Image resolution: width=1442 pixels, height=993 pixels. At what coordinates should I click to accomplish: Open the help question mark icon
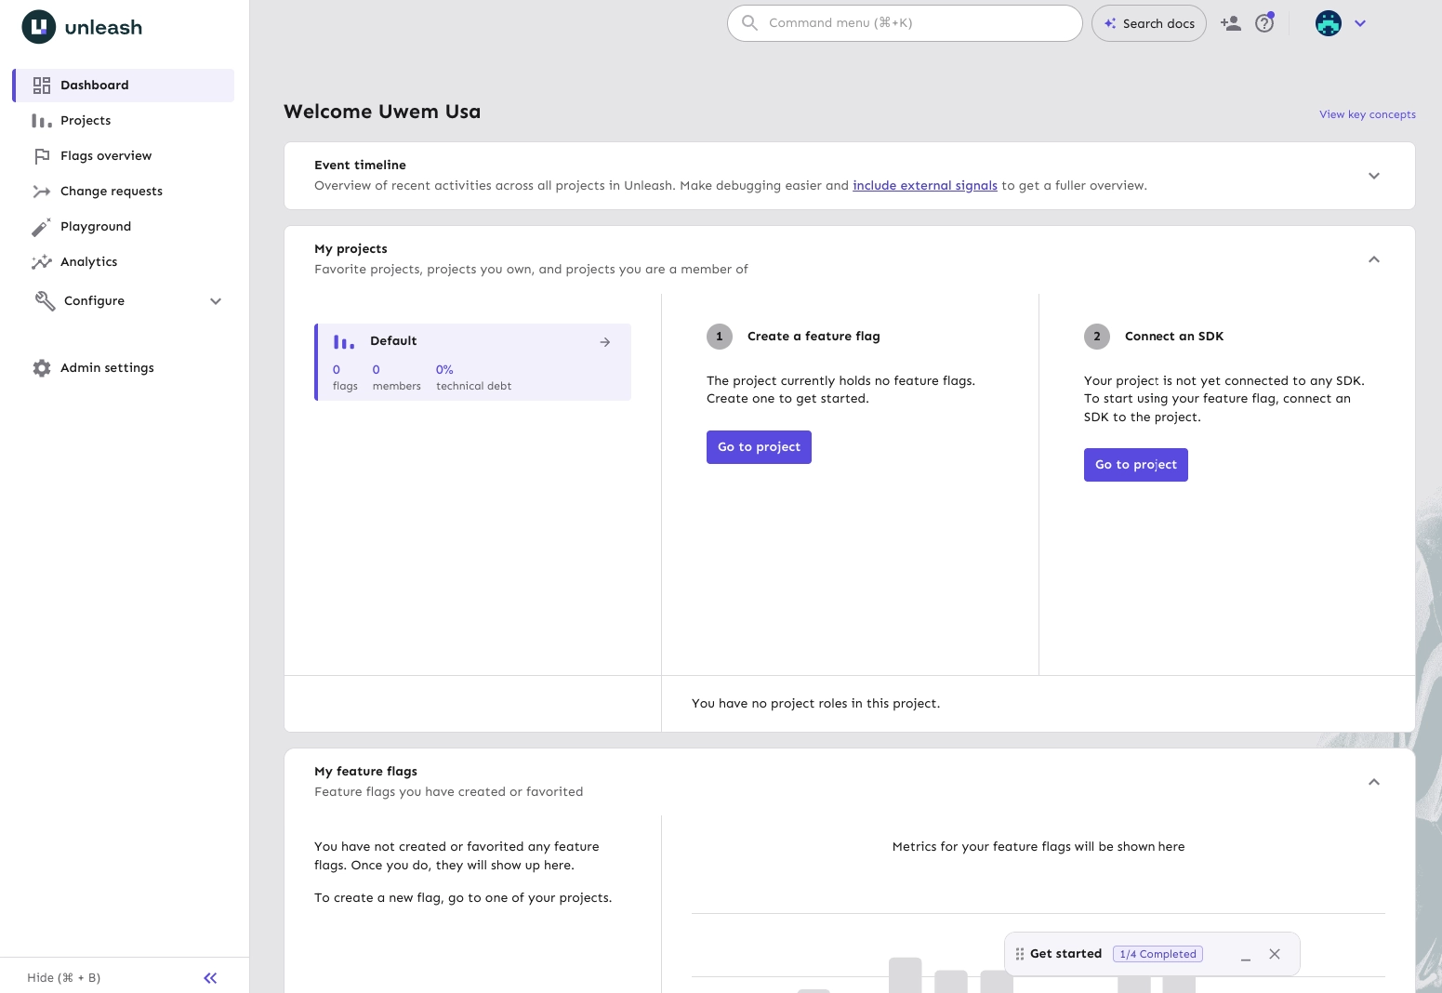(1264, 23)
